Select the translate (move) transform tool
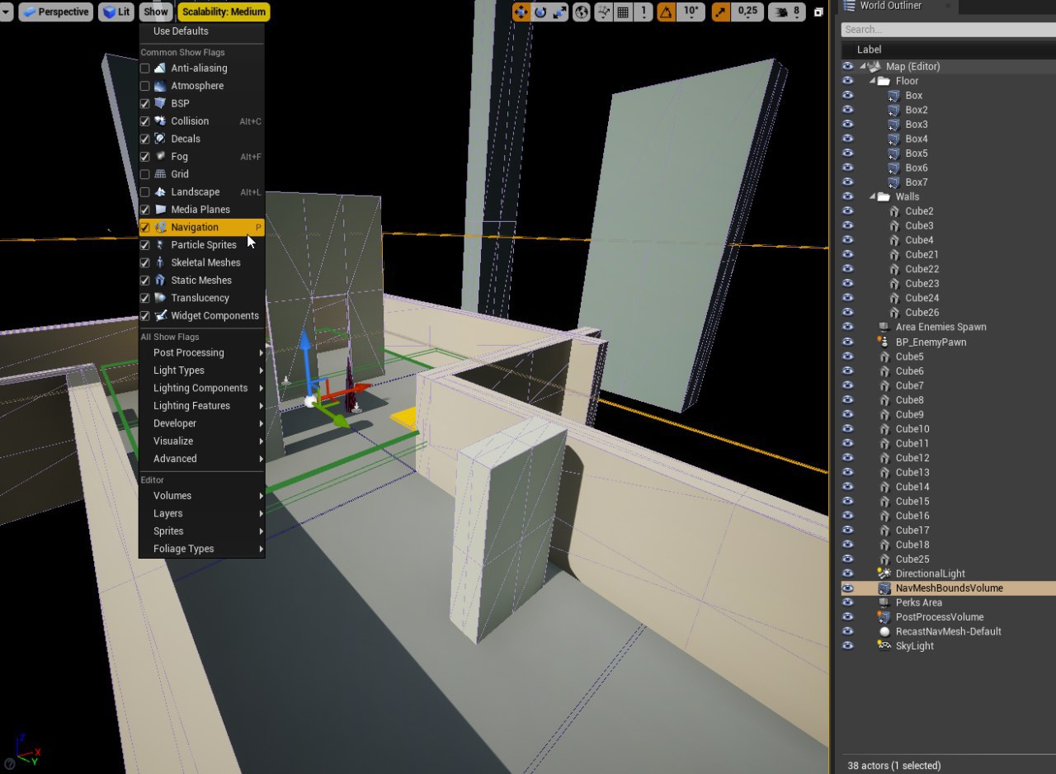Screen dimensions: 1056x774 point(521,12)
